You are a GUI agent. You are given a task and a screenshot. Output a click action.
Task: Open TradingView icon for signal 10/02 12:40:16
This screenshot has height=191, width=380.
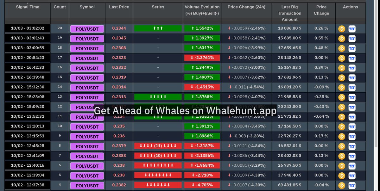pyautogui.click(x=352, y=166)
